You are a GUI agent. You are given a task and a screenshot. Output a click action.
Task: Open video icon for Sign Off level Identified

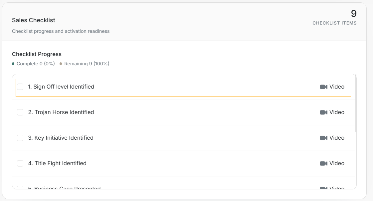point(323,87)
